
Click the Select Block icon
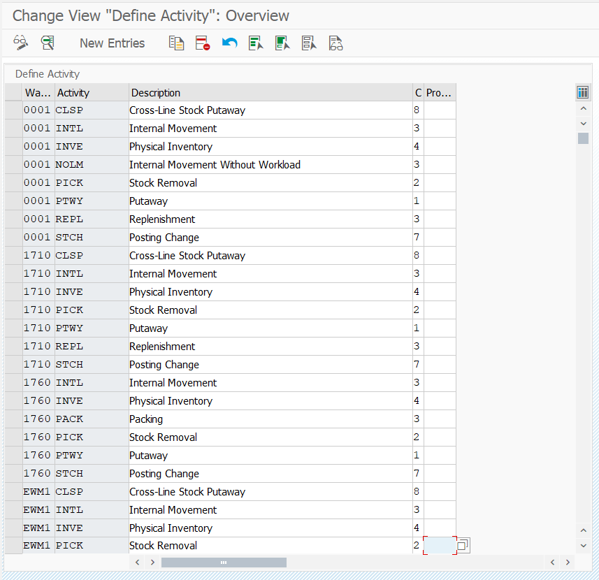click(x=282, y=43)
